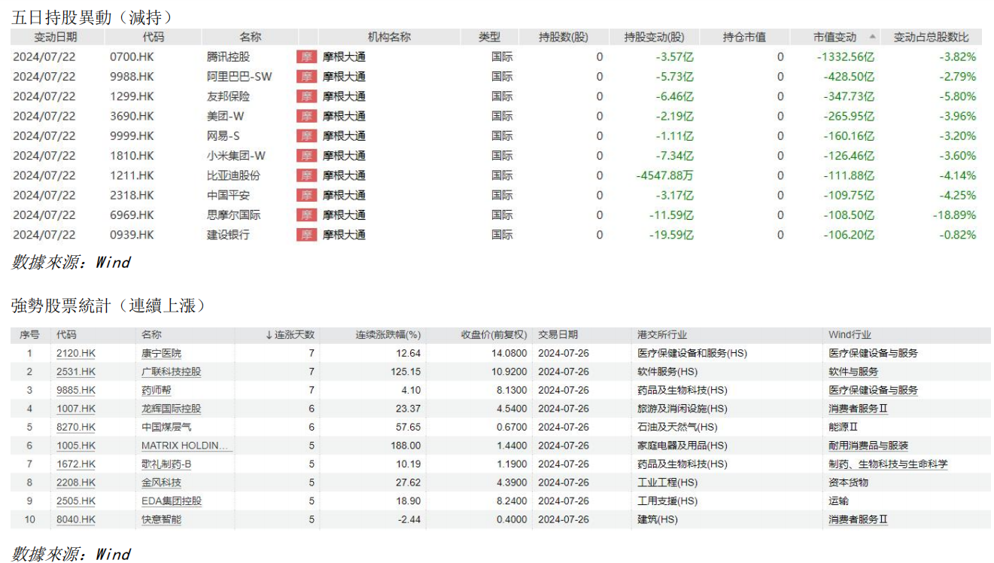Open the 2505.HK stock code link
The width and height of the screenshot is (994, 563).
pos(76,501)
